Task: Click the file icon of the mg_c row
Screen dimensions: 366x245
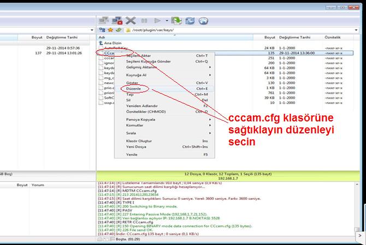Action: (101, 78)
